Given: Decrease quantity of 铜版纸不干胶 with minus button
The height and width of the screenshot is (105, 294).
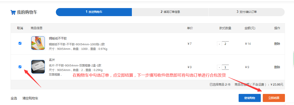Looking at the screenshot, I should (x=219, y=44).
